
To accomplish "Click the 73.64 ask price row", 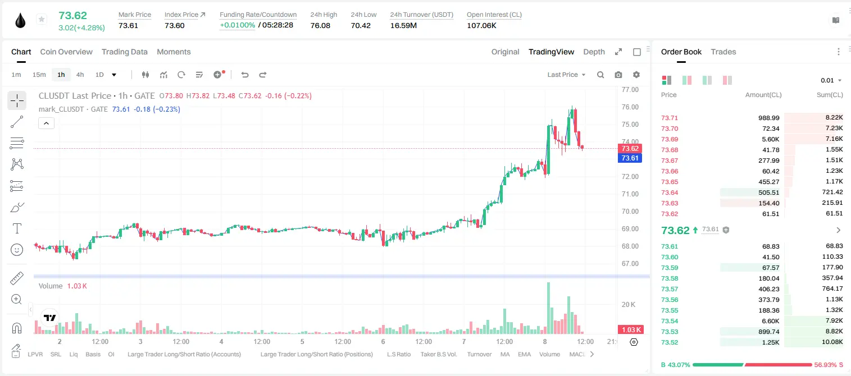I will point(752,192).
